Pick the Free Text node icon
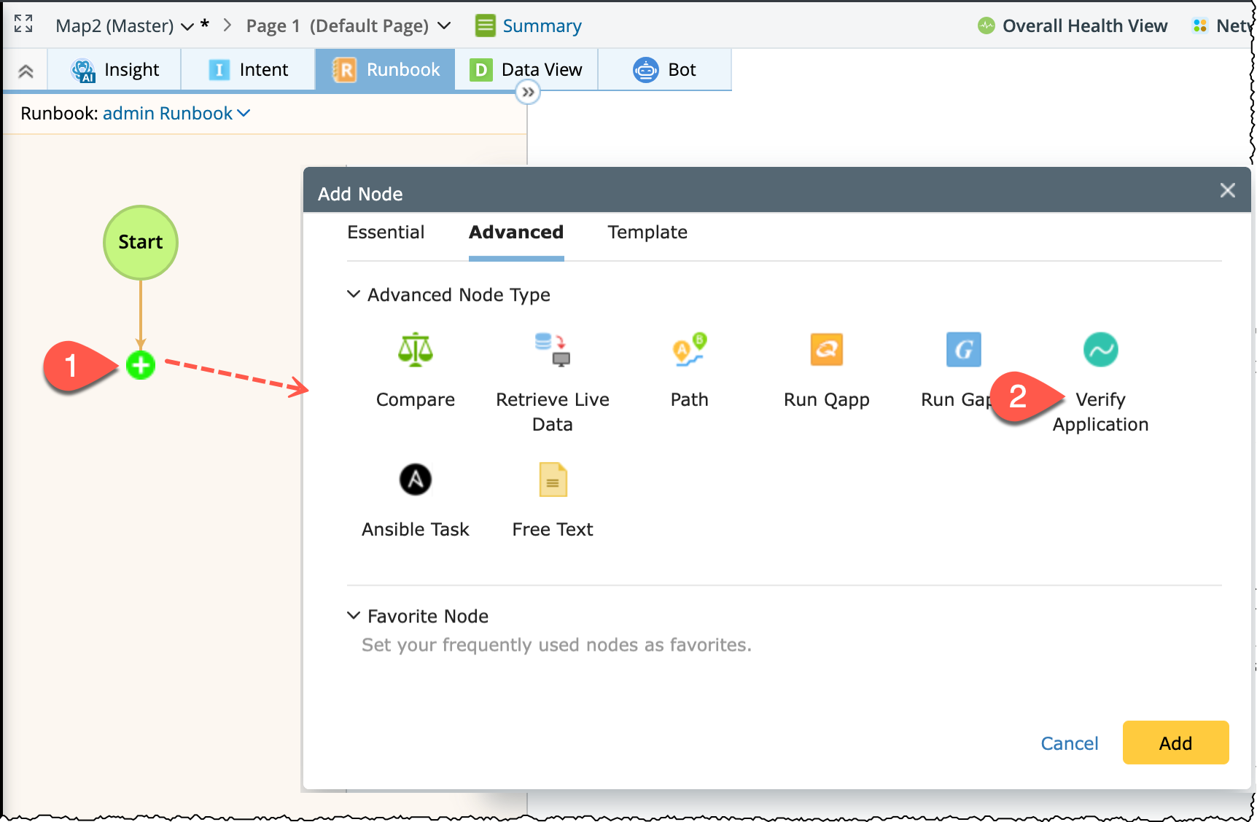The width and height of the screenshot is (1257, 822). click(x=553, y=479)
